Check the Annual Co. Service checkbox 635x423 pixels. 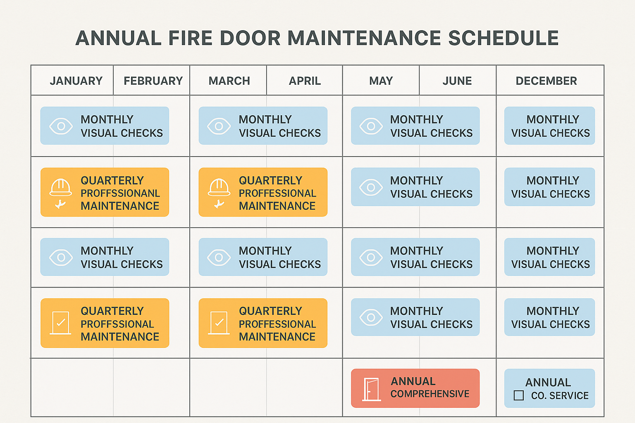coord(518,395)
